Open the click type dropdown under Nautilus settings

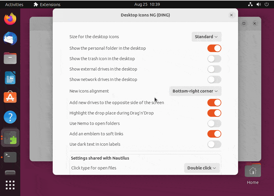(x=202, y=168)
